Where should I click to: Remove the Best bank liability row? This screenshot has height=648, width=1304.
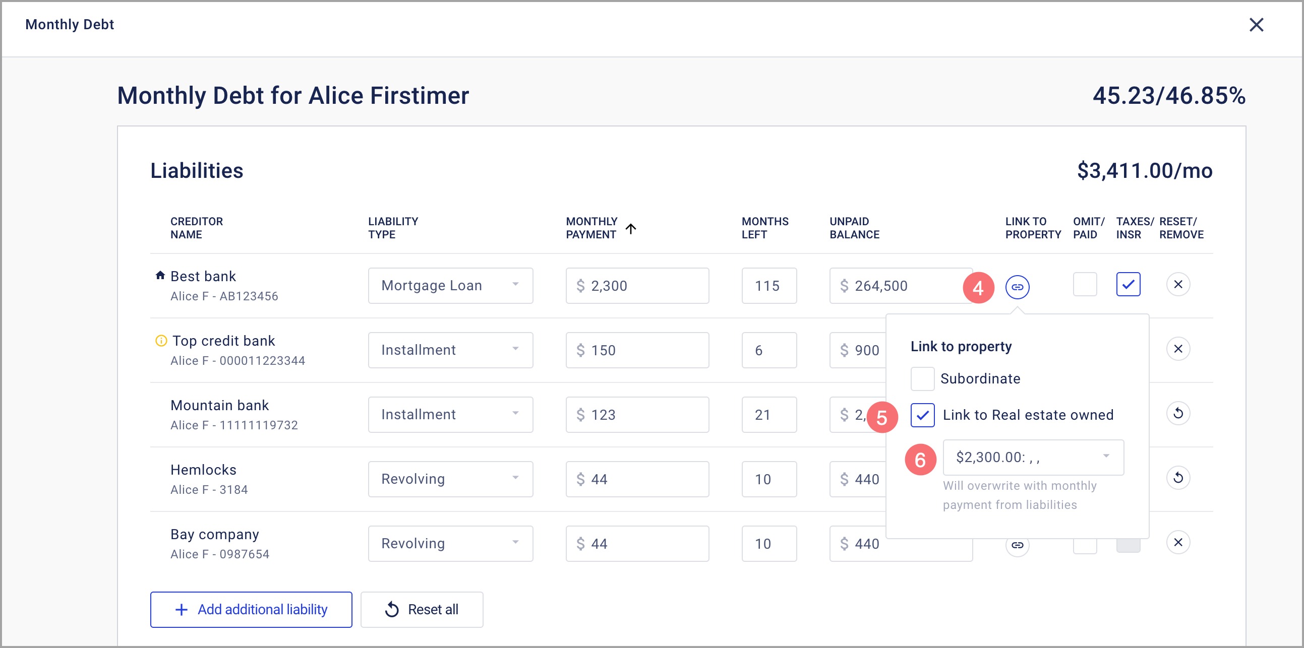(1177, 285)
